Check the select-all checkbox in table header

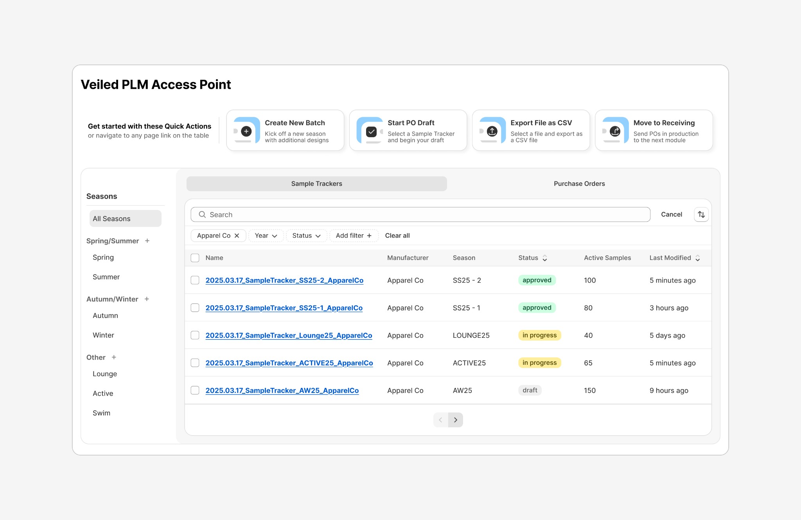click(195, 258)
